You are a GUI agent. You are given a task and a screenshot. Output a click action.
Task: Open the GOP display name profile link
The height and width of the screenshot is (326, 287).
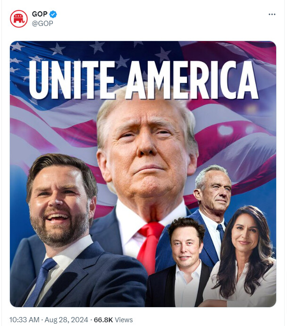coord(40,14)
